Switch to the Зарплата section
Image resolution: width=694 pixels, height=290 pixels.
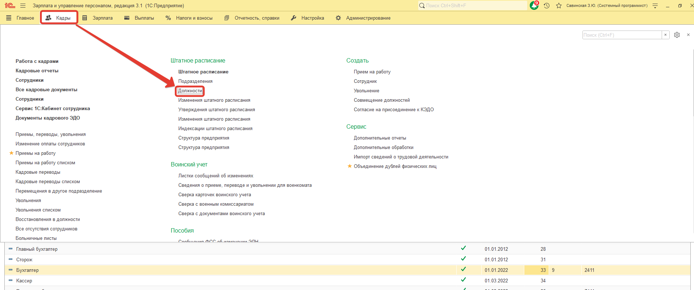click(98, 18)
